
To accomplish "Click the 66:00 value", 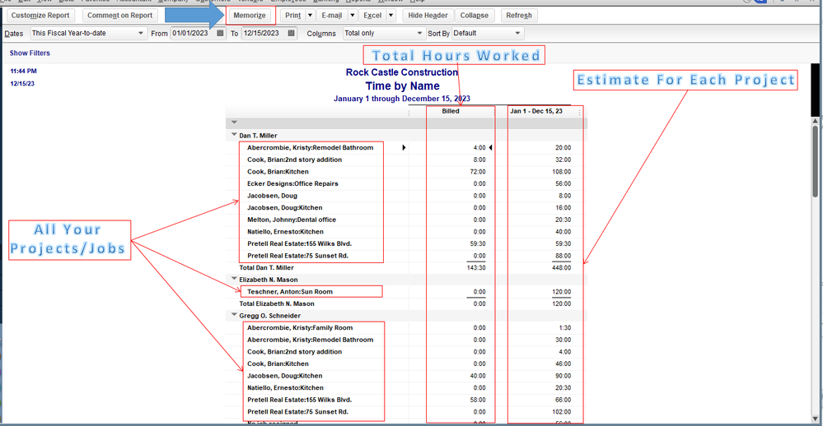I will [x=563, y=400].
